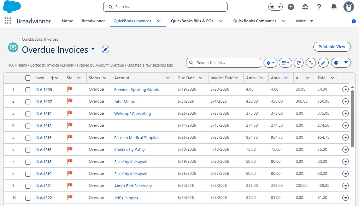Image resolution: width=359 pixels, height=206 pixels.
Task: Open the QuickBooks Bills & POs tab
Action: tap(192, 21)
